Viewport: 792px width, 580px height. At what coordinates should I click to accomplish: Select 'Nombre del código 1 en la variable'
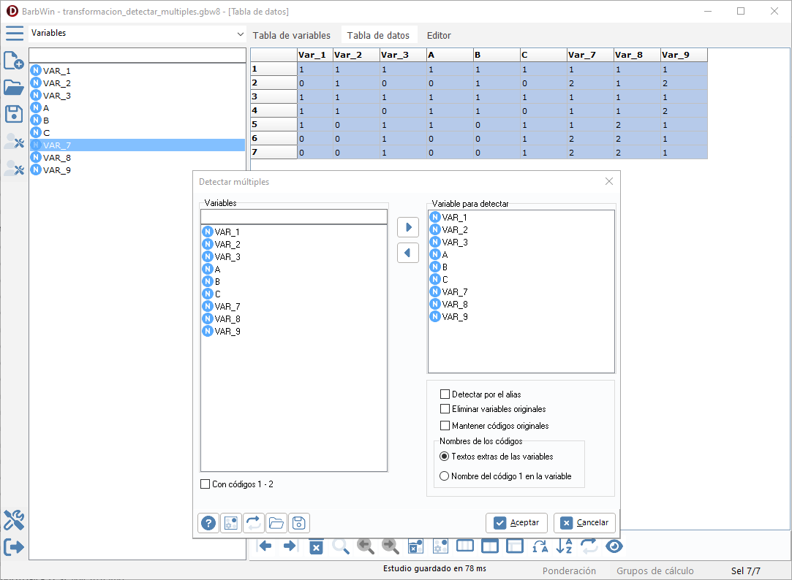tap(444, 476)
